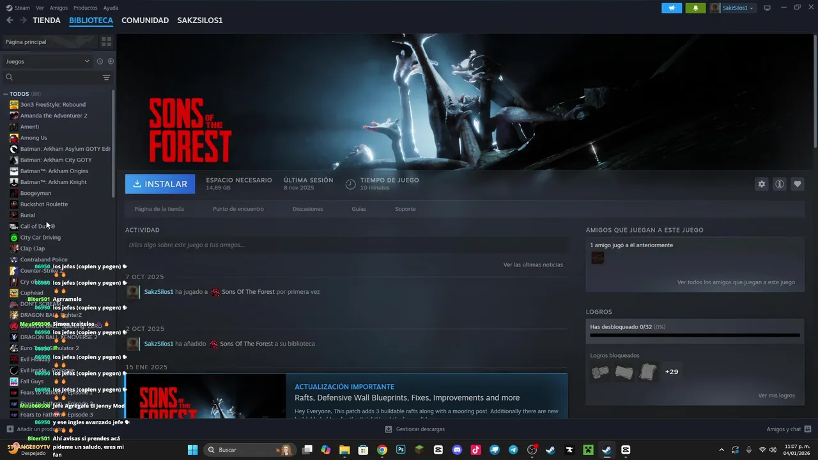Click Ver las últimas noticias
Image resolution: width=818 pixels, height=460 pixels.
point(533,264)
